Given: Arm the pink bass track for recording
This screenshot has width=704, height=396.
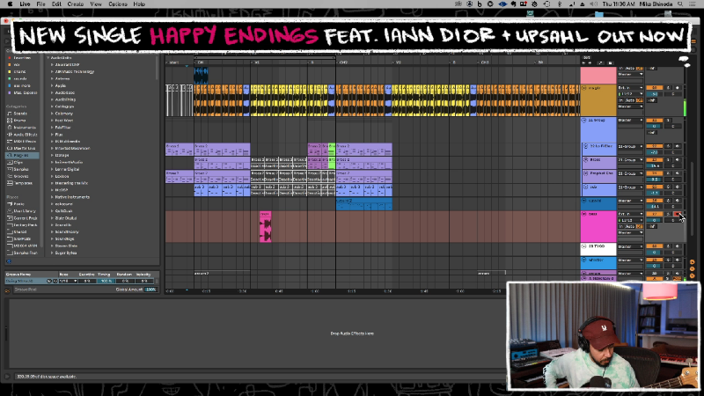Looking at the screenshot, I should (677, 214).
